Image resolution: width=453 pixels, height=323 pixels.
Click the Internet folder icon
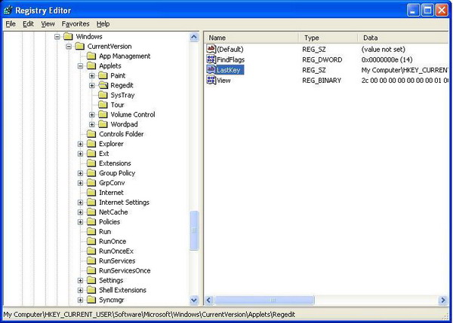click(x=91, y=193)
